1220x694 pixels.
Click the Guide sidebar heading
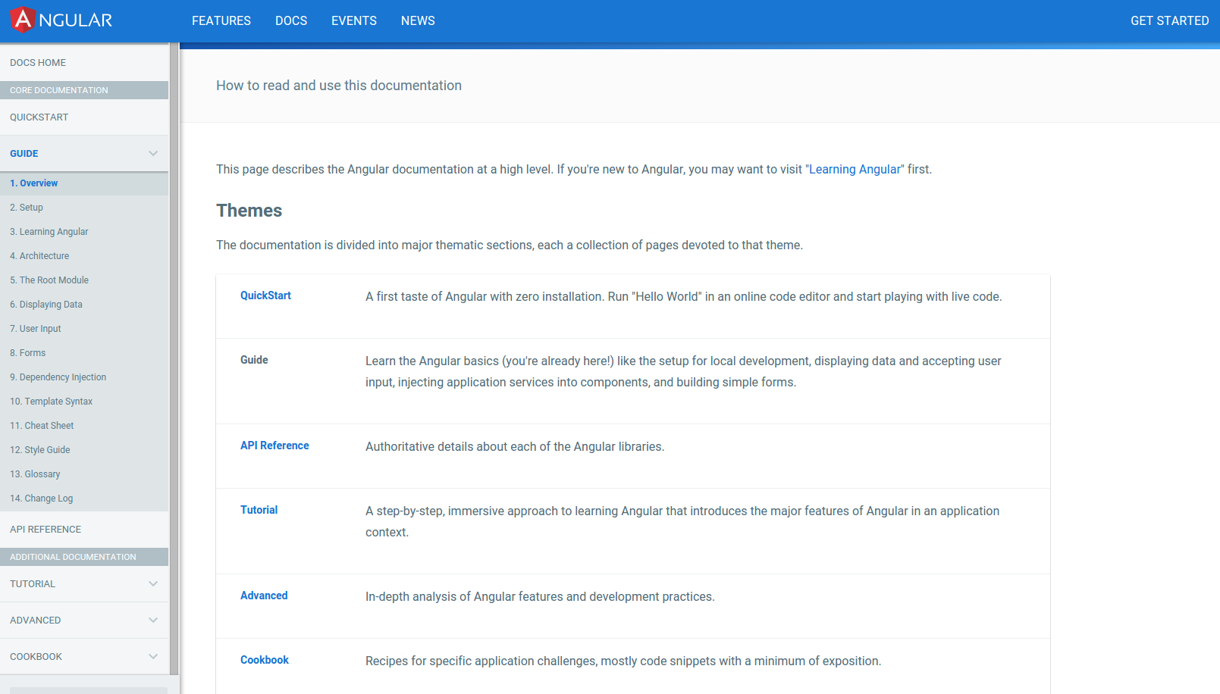point(24,154)
